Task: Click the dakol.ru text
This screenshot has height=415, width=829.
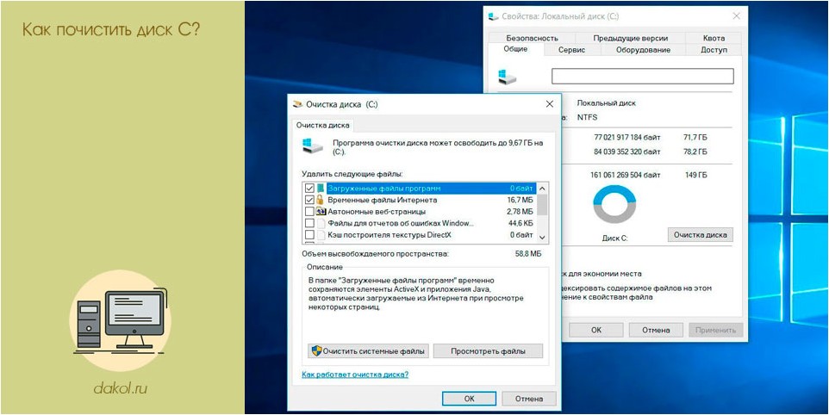Action: (x=121, y=388)
